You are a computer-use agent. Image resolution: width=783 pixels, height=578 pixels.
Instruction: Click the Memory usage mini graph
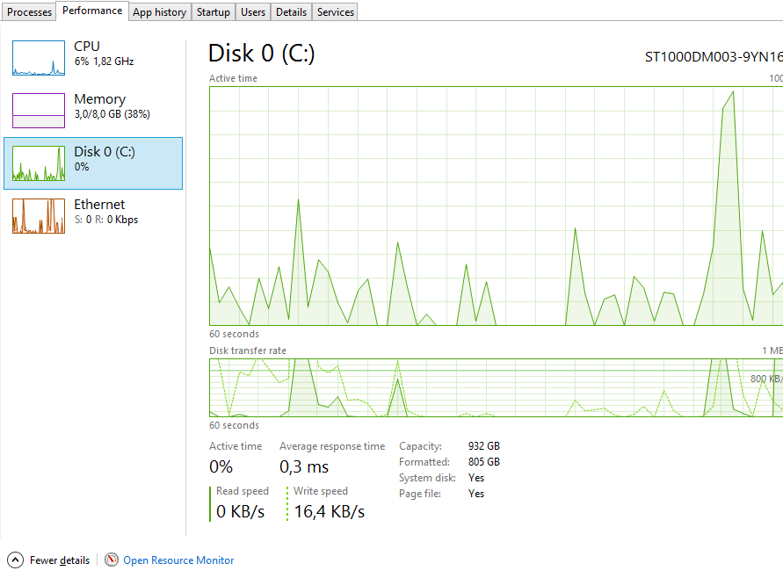pyautogui.click(x=39, y=111)
